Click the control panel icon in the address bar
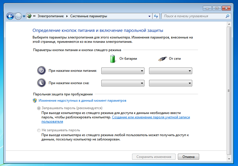The height and width of the screenshot is (166, 238). tap(29, 16)
